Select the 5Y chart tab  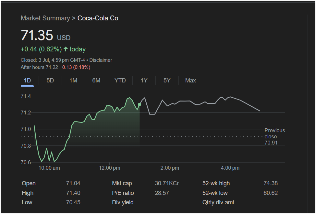[167, 81]
